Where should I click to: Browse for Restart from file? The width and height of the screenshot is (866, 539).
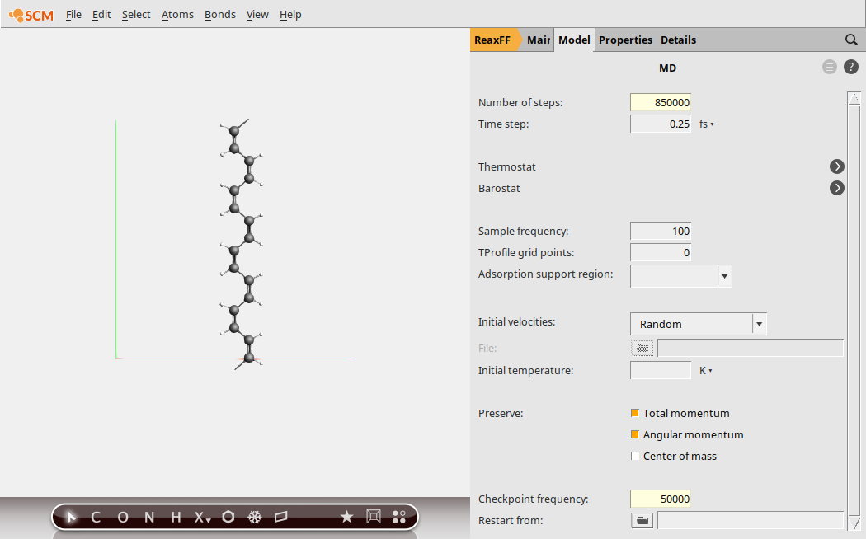tap(642, 520)
